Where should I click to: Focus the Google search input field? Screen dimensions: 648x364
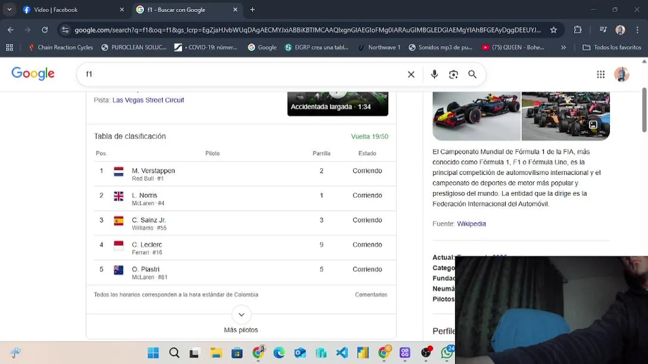(243, 74)
